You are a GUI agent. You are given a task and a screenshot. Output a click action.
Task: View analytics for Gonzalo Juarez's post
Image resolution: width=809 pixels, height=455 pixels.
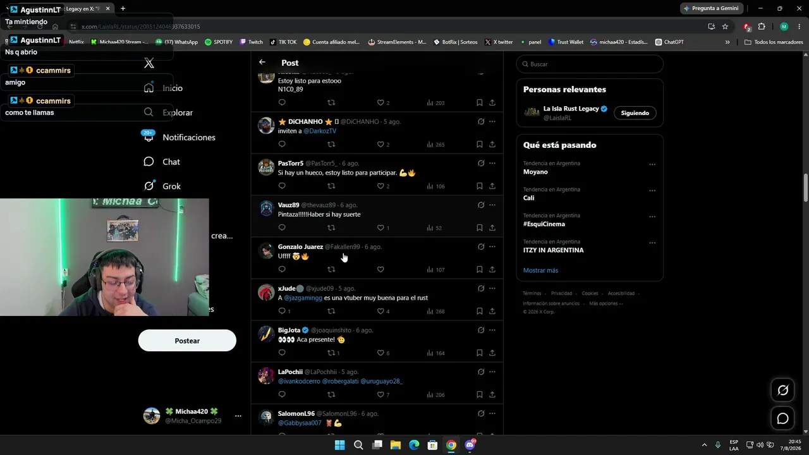pyautogui.click(x=436, y=269)
